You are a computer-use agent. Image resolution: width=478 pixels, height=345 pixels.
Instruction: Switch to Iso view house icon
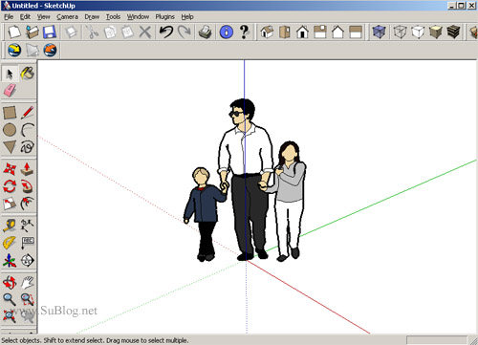click(x=267, y=32)
